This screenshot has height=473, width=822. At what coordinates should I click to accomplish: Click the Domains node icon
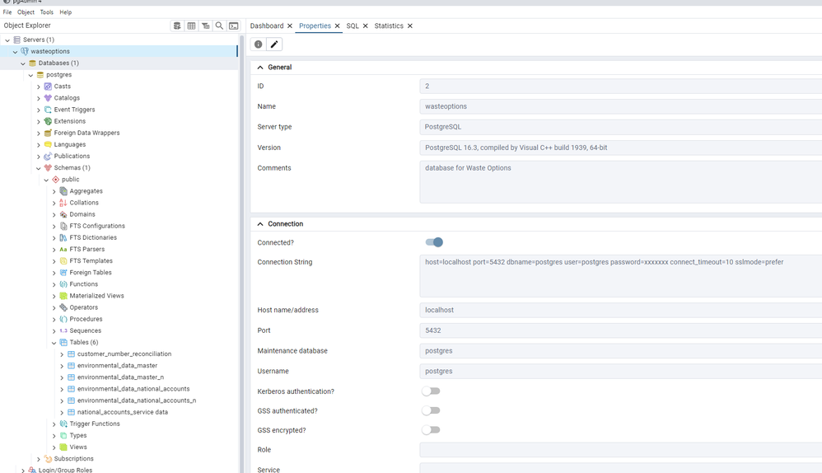tap(63, 214)
